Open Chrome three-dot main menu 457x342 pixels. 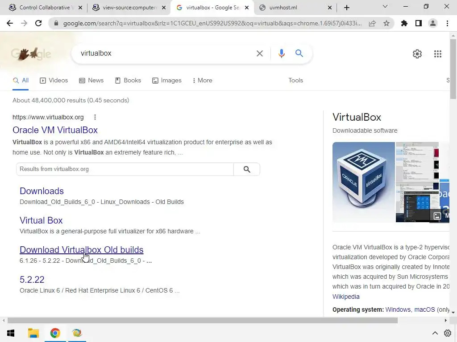pyautogui.click(x=447, y=23)
